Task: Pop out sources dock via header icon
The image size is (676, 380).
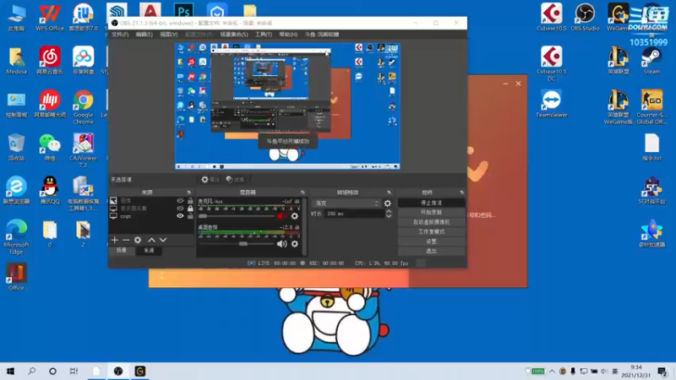Action: tap(188, 193)
